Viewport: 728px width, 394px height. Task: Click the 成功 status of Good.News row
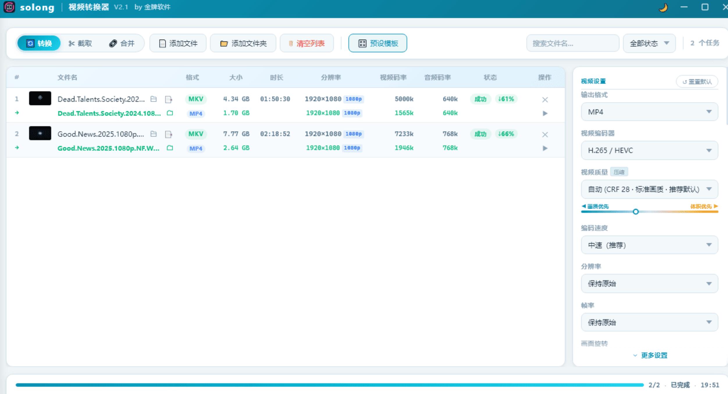480,134
